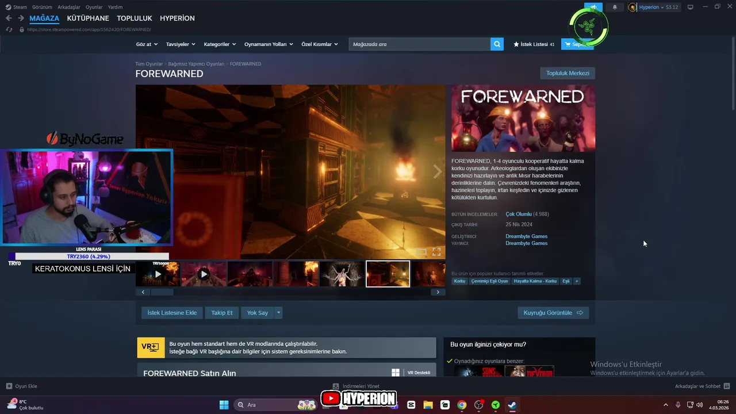Click Kuyruğu Görüntüle button
Screen dimensions: 736x414
click(553, 313)
